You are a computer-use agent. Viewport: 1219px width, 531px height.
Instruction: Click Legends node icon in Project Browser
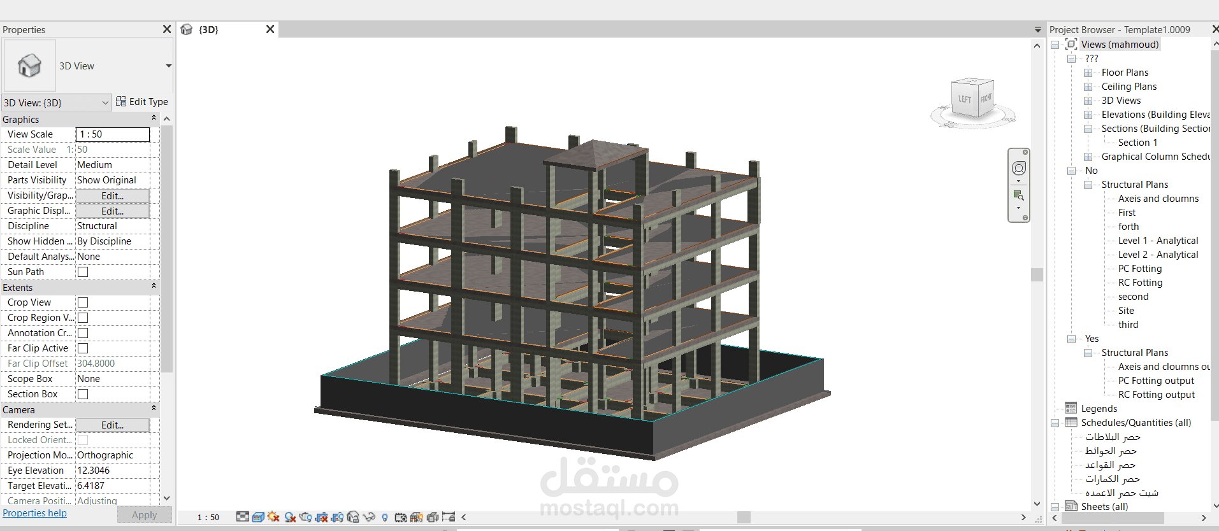coord(1071,408)
